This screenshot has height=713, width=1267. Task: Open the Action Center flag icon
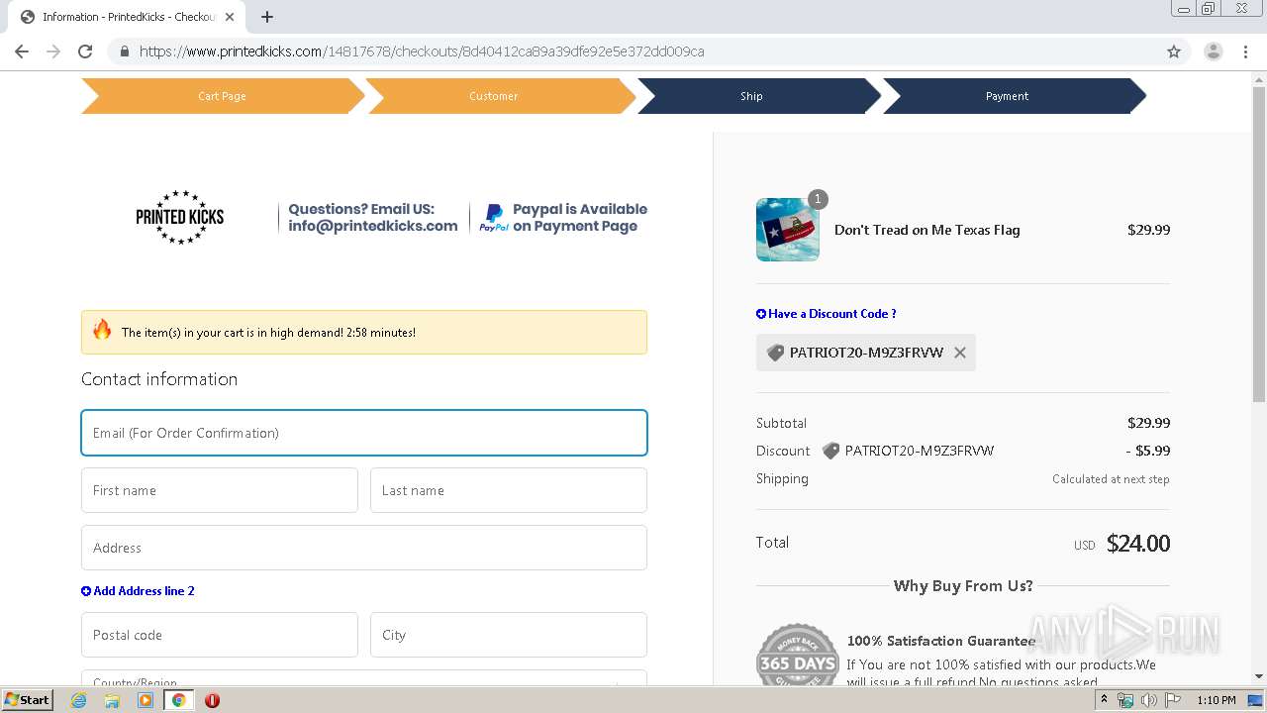1172,700
